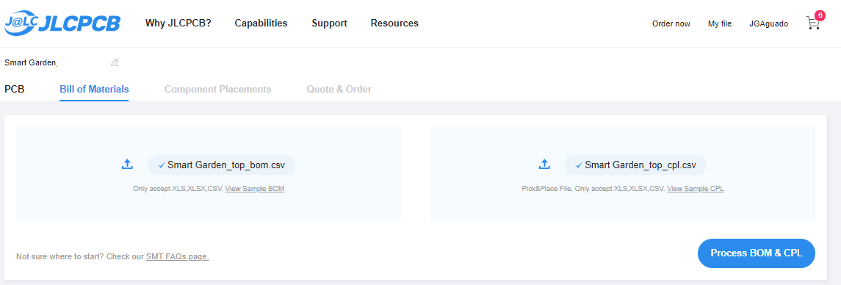Click the CPL upload arrow icon
841x285 pixels.
pyautogui.click(x=544, y=165)
